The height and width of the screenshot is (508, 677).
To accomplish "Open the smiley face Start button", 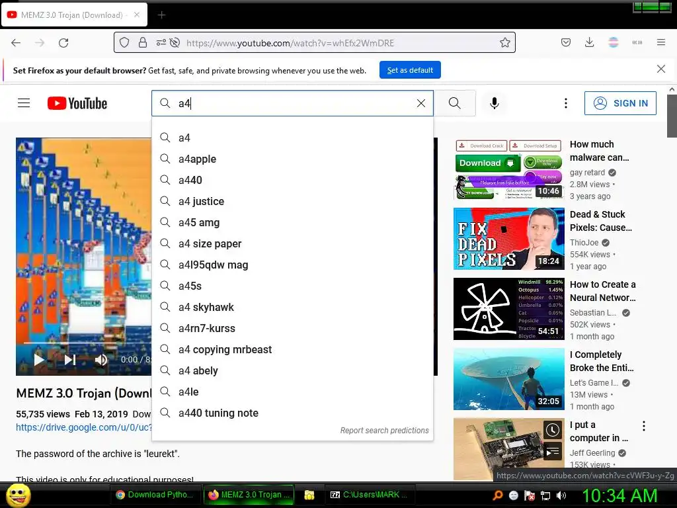I will pyautogui.click(x=19, y=495).
